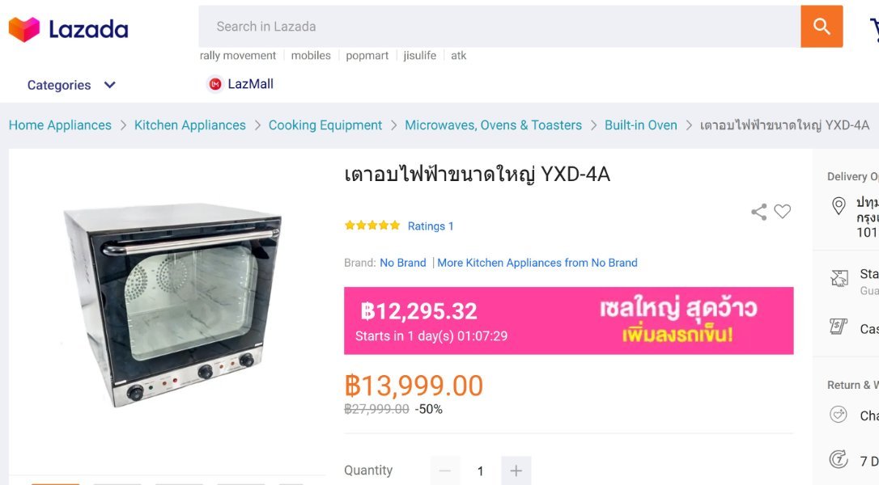Open LazMall badge icon link
The image size is (879, 485).
pyautogui.click(x=214, y=84)
